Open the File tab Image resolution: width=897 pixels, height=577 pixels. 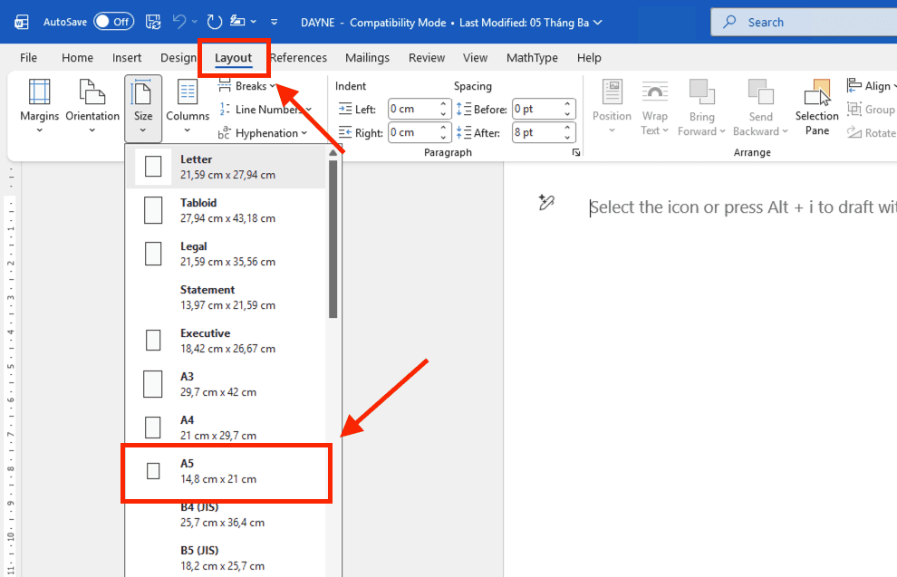tap(28, 58)
